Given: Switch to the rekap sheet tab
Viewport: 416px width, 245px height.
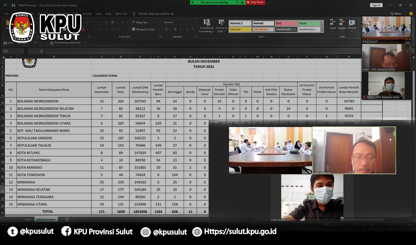Looking at the screenshot, I should (28, 220).
